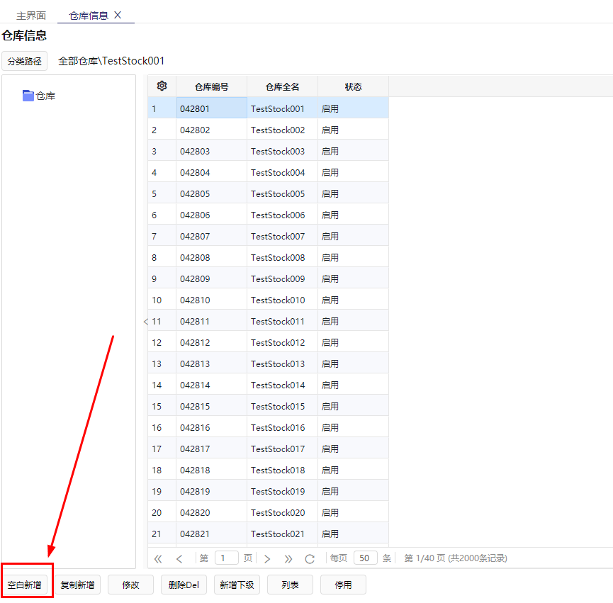Screen dimensions: 613x603
Task: Sort by 仓库编号 column header
Action: tap(211, 86)
